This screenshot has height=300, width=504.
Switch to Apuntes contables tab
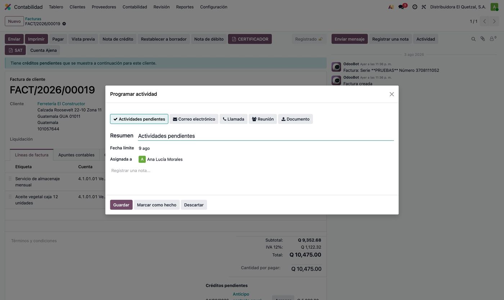coord(76,155)
